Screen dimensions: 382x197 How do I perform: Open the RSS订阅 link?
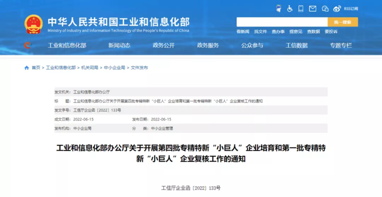pyautogui.click(x=351, y=9)
